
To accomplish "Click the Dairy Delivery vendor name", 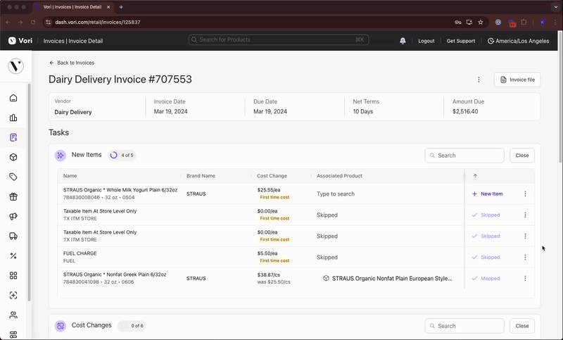I will click(x=73, y=112).
